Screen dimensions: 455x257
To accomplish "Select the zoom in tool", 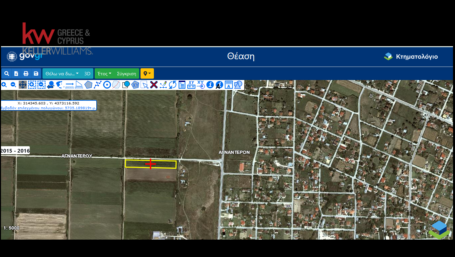I will pyautogui.click(x=4, y=85).
